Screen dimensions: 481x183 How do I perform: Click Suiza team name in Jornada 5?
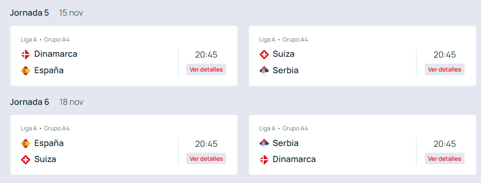click(x=284, y=54)
